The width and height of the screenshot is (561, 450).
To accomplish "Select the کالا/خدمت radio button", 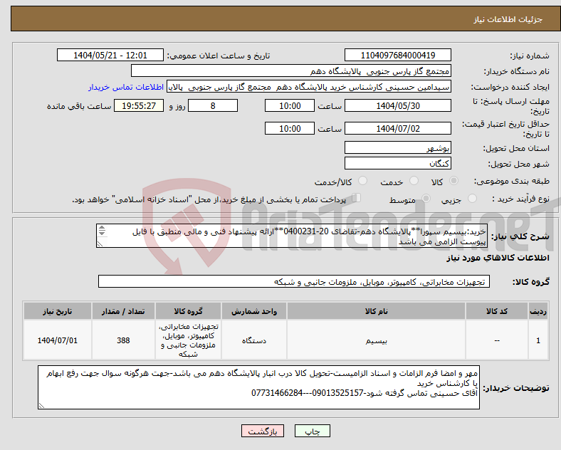I will [362, 181].
